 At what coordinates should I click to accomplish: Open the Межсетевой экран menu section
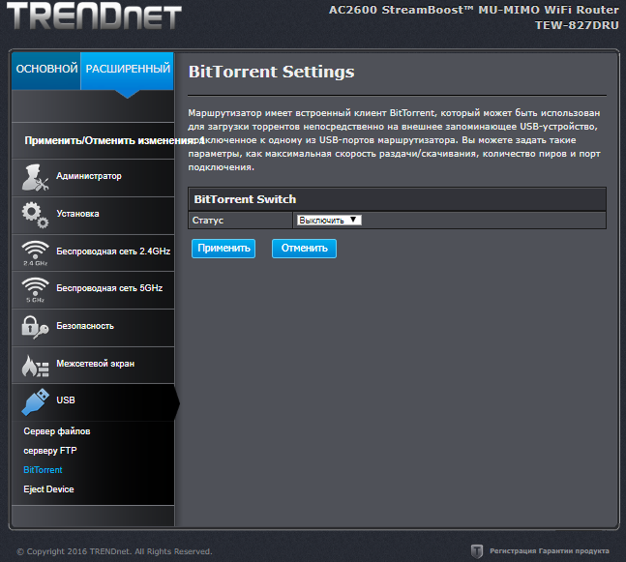[x=93, y=365]
